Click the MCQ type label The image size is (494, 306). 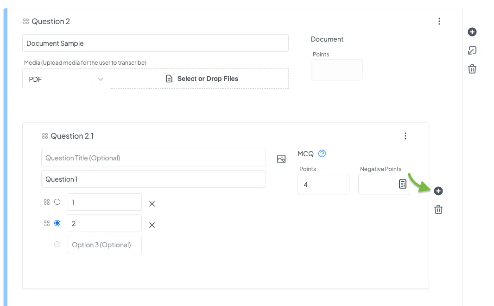305,153
